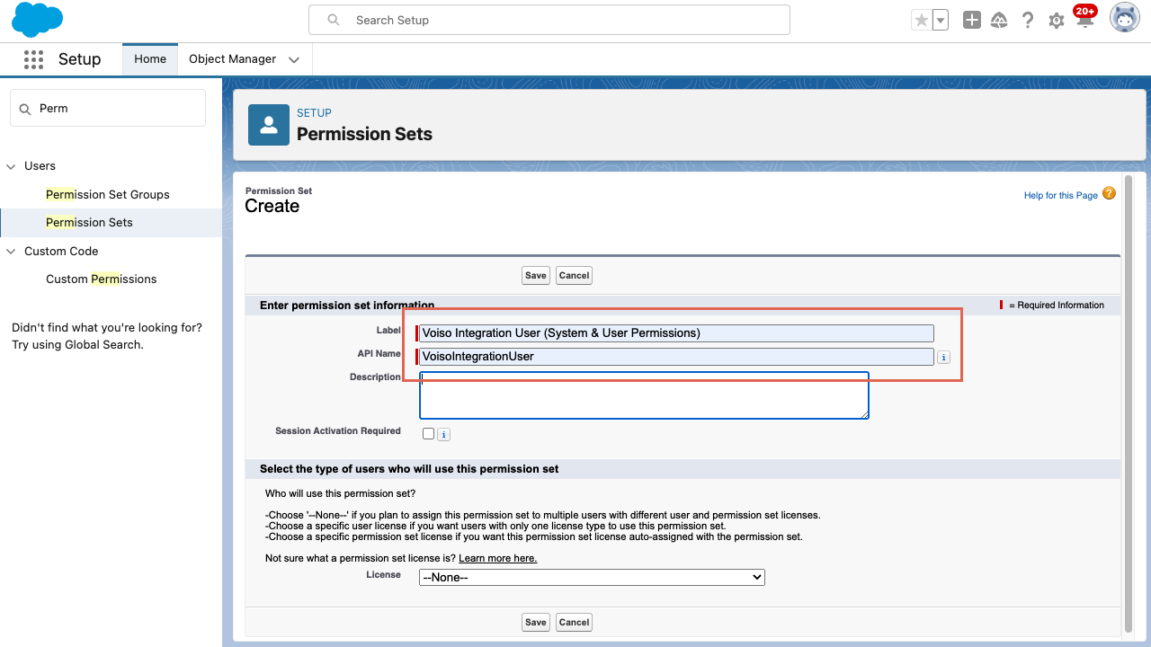Open the Object Manager tab chevron

(x=294, y=60)
